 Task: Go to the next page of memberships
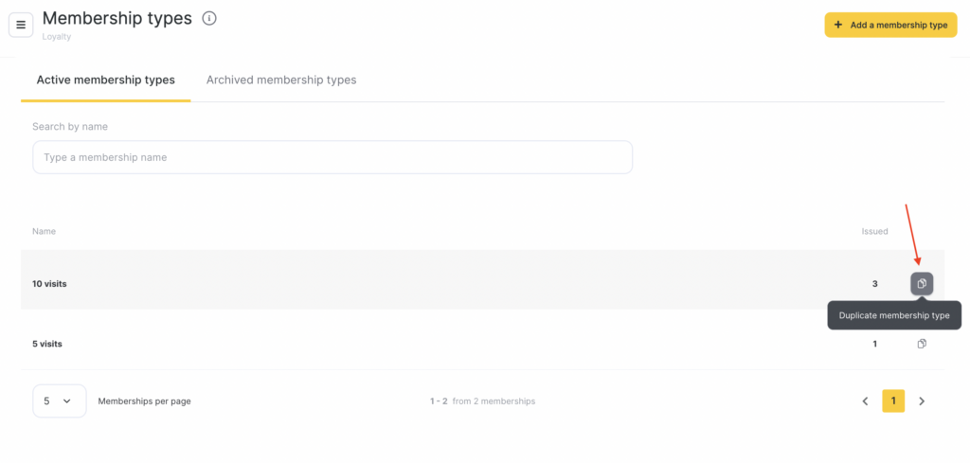point(922,401)
